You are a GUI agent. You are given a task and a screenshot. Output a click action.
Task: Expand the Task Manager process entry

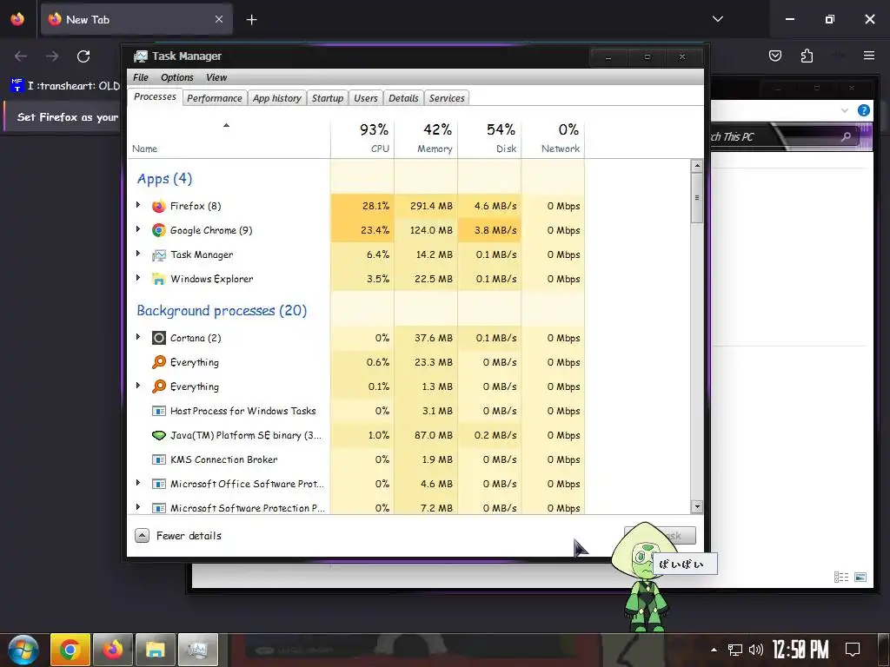coord(138,254)
